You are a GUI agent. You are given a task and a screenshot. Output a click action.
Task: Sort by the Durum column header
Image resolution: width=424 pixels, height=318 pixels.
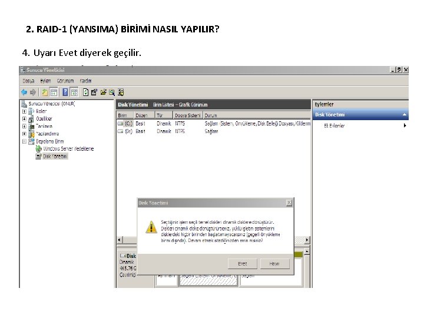coord(257,115)
